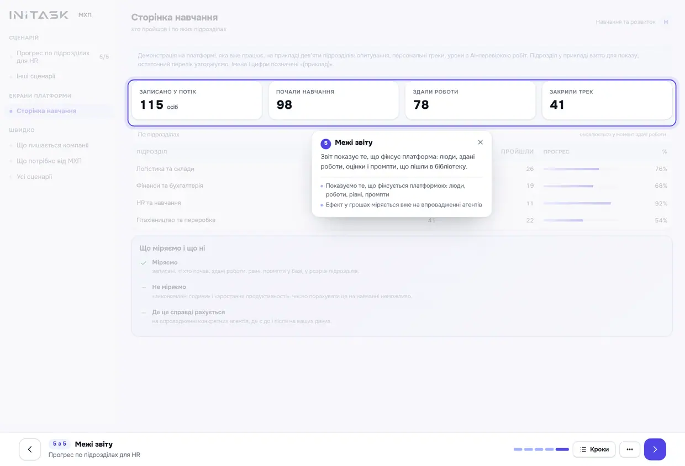Open the Н user avatar

click(666, 22)
